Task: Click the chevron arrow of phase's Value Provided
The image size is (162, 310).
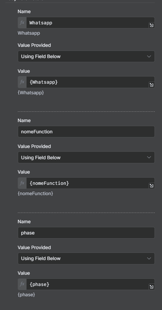Action: (x=149, y=258)
